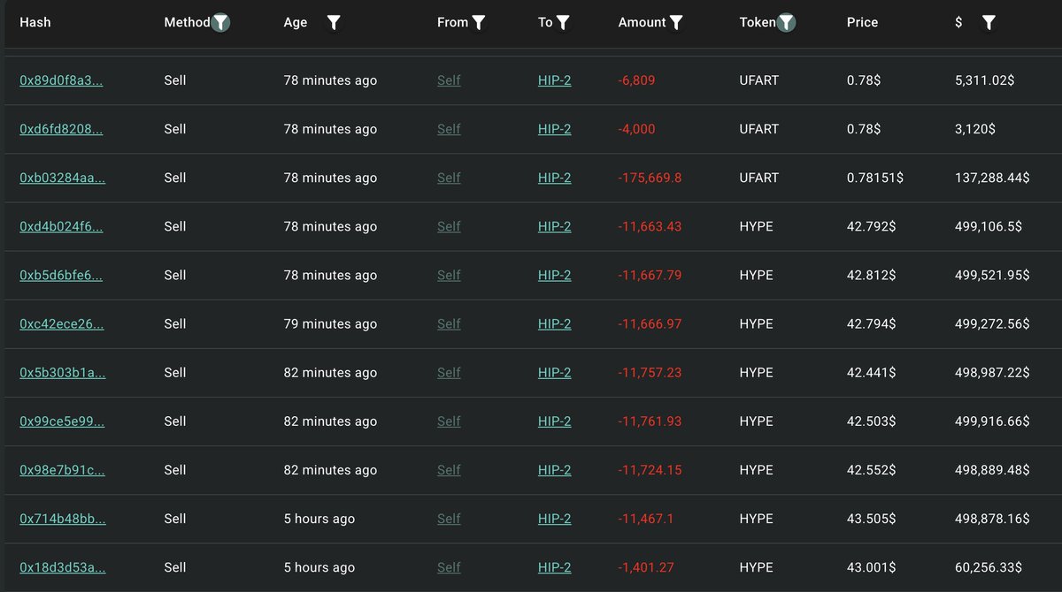Click HIP-2 link in the 0x98e7b91c row

pyautogui.click(x=554, y=470)
